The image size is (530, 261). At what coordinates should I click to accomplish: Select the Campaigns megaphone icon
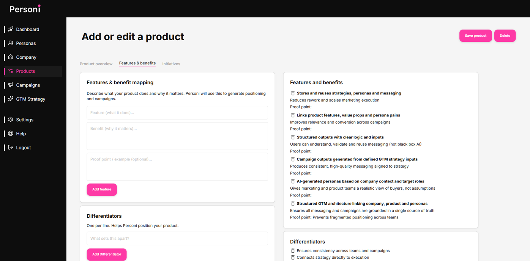(x=11, y=85)
